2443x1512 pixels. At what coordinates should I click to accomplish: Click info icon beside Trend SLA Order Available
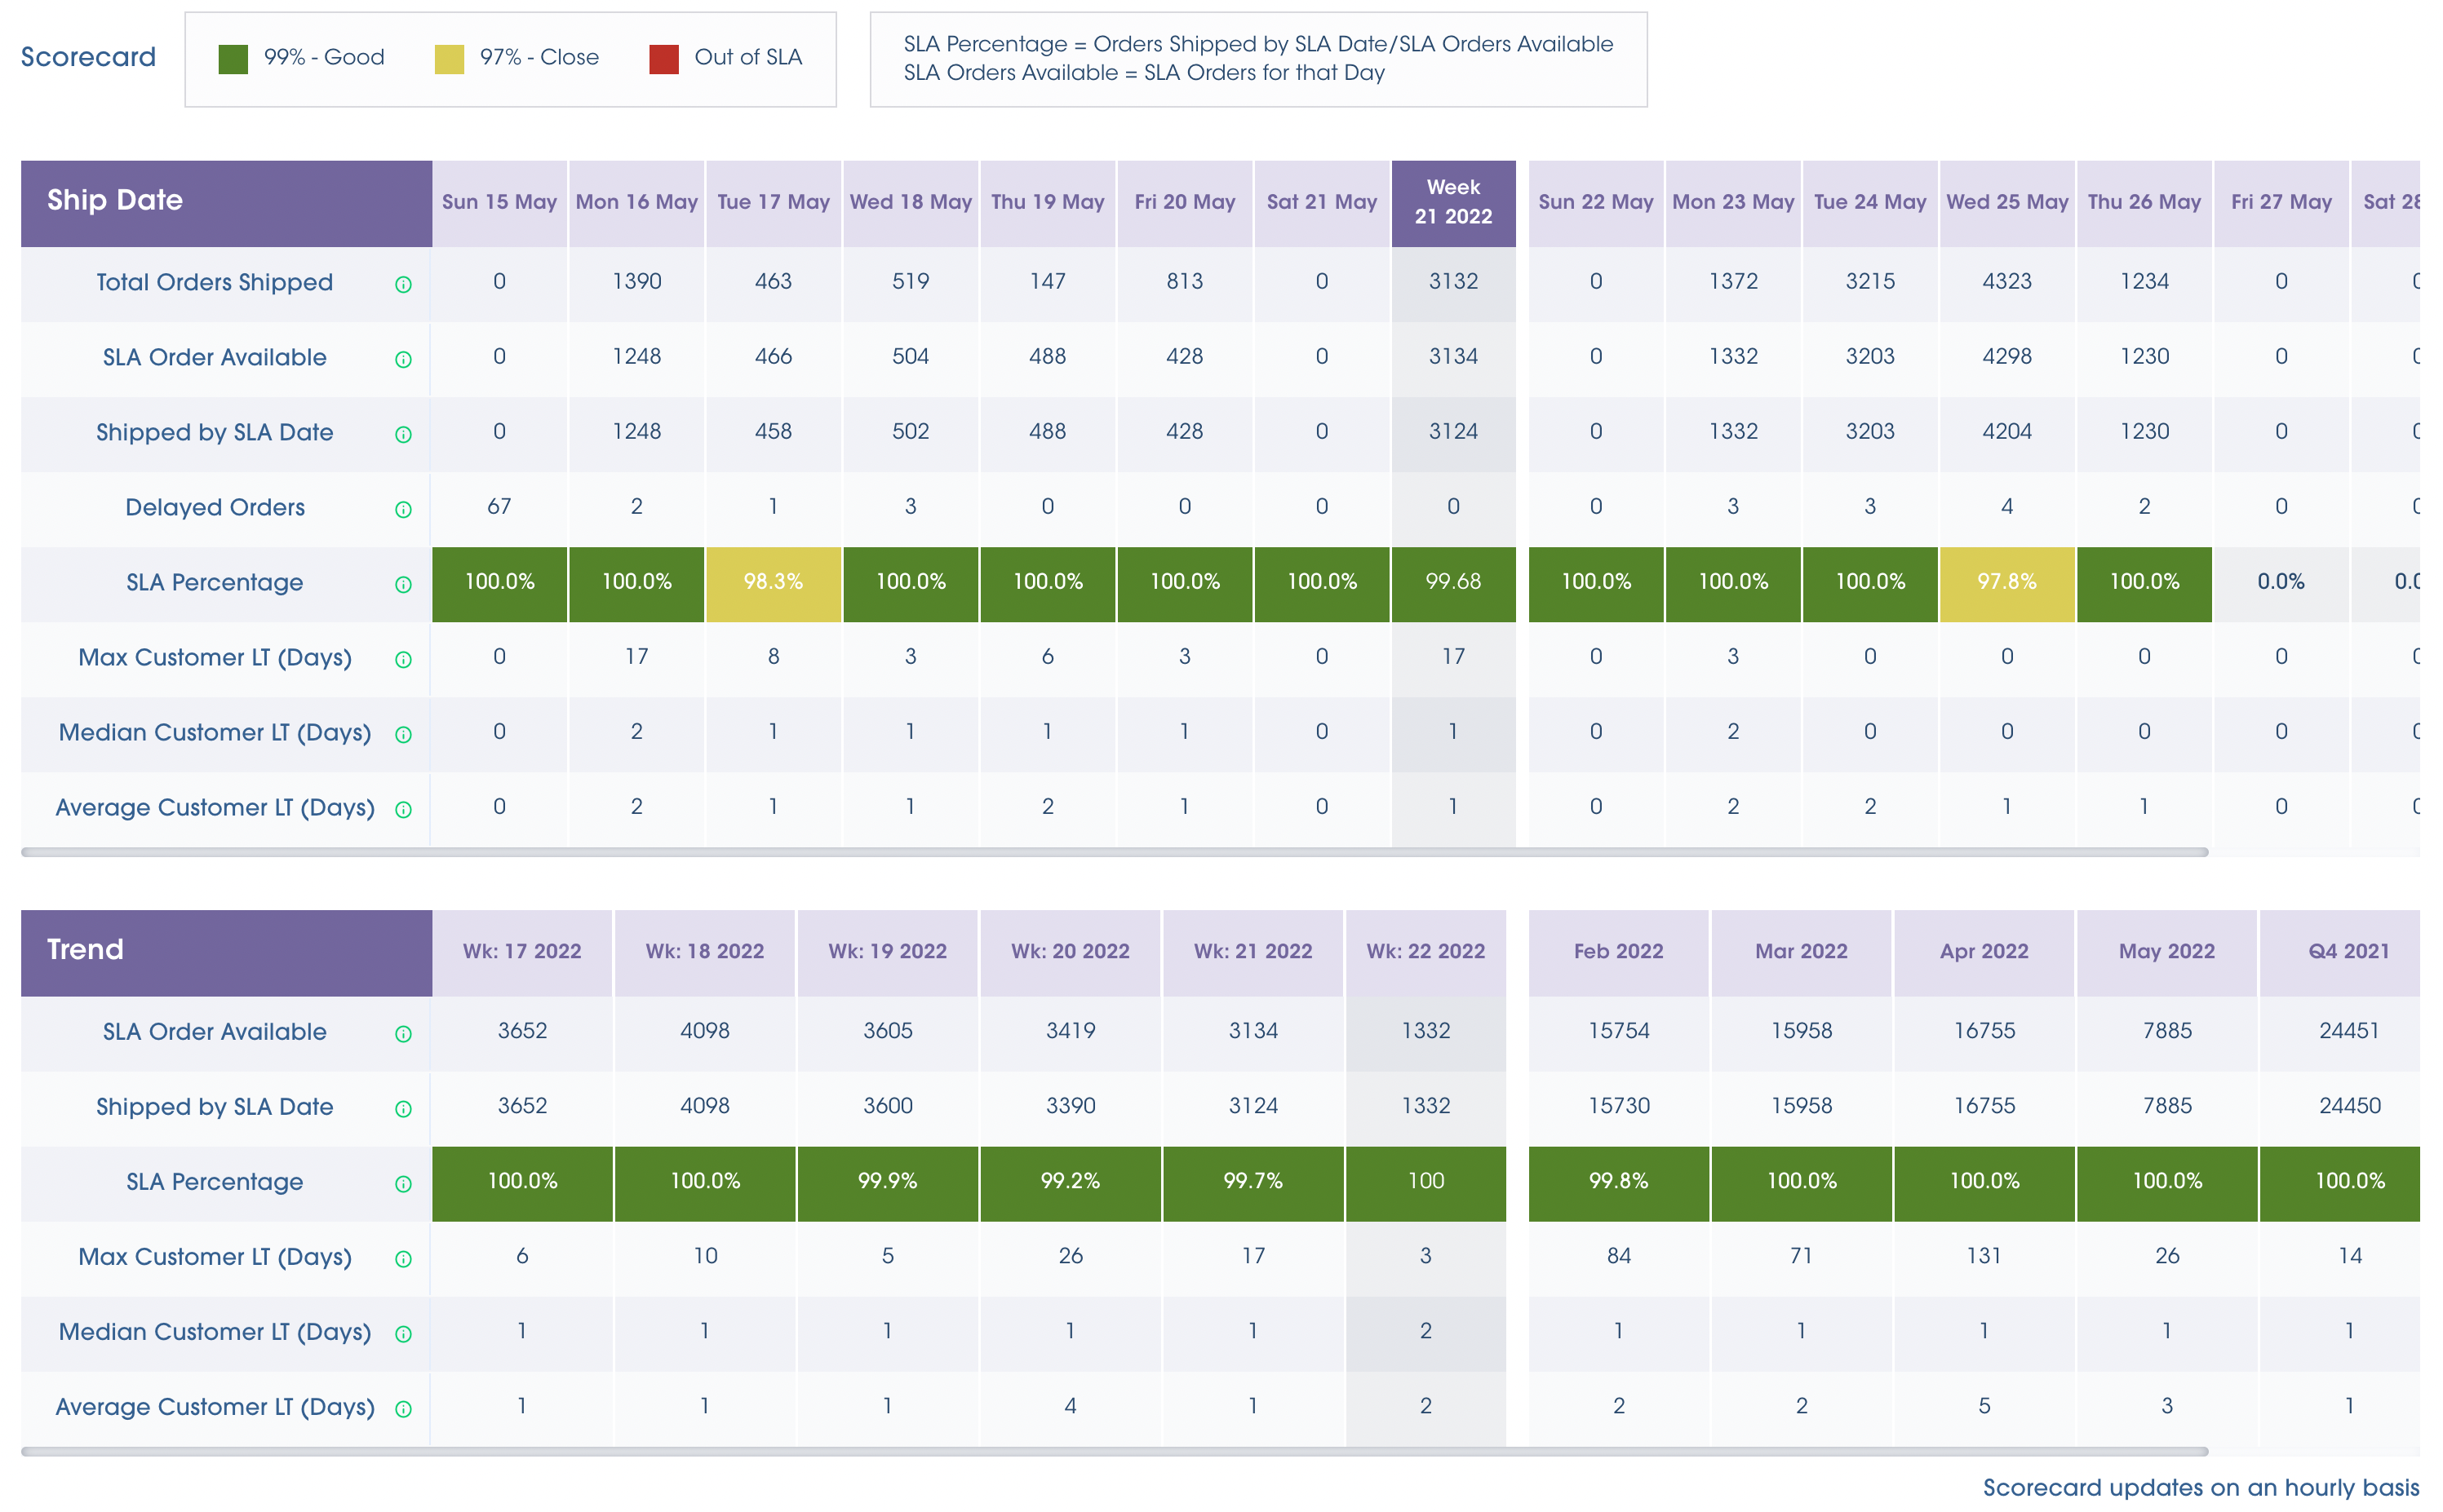coord(403,1033)
